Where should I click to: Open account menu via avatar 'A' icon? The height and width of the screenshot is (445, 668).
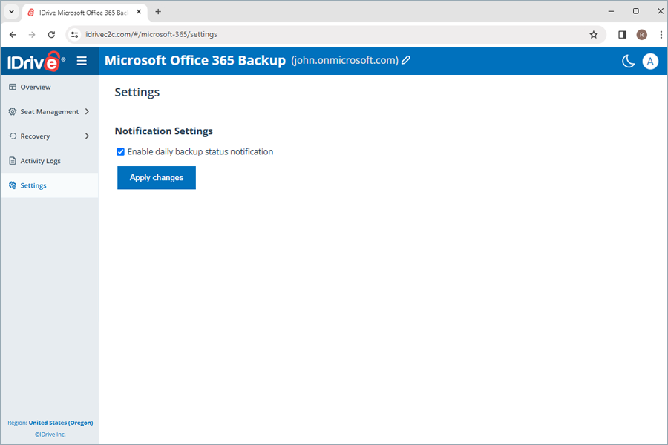pos(650,62)
